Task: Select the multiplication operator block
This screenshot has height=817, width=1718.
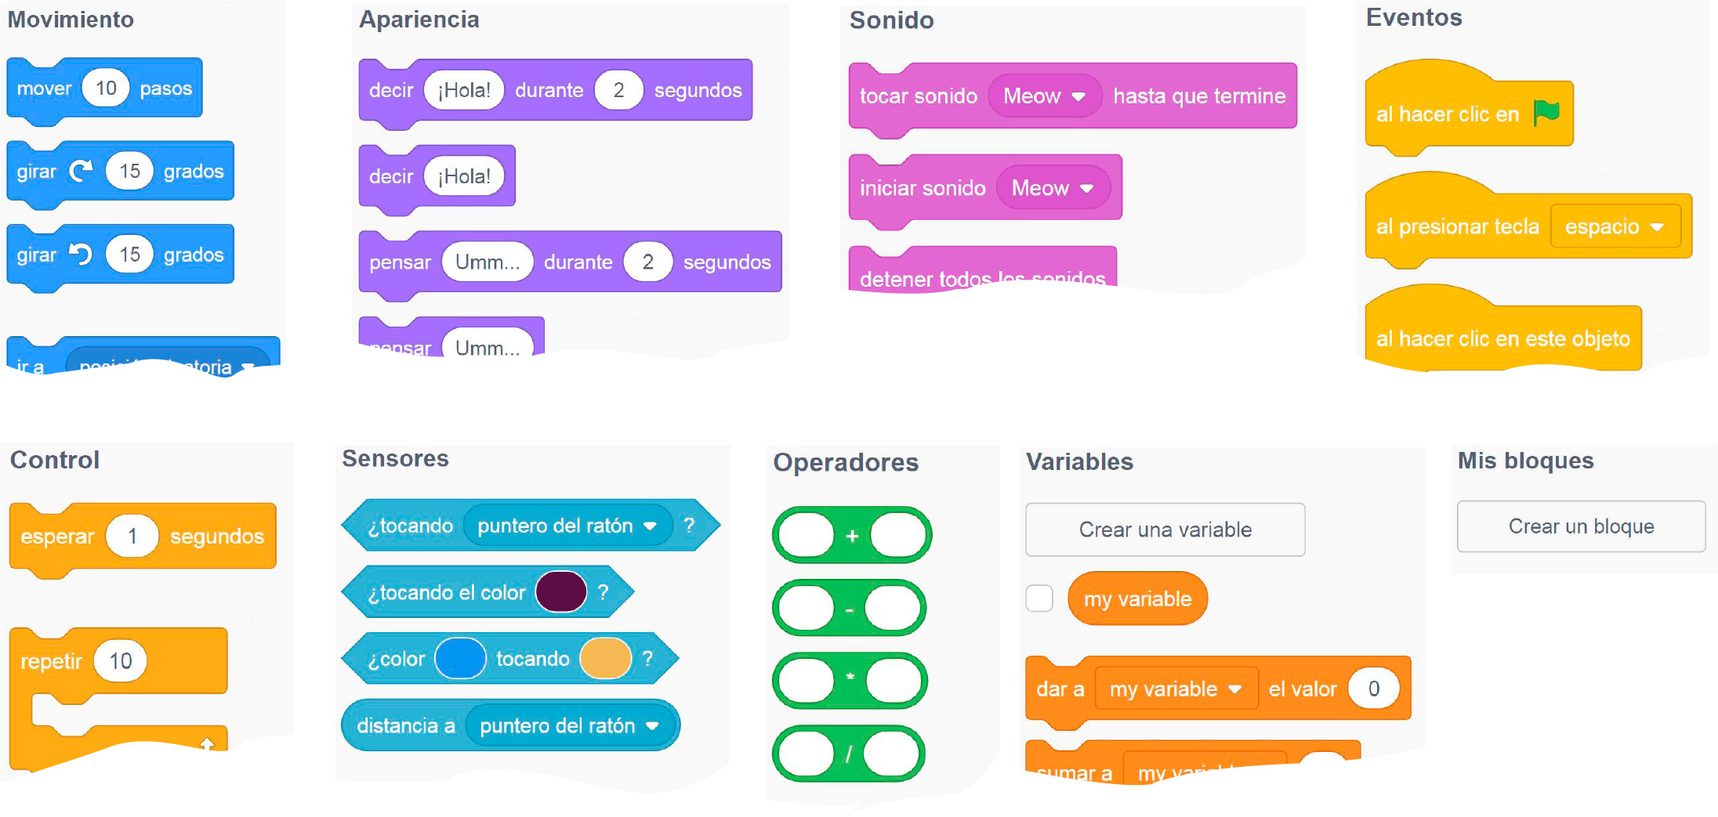Action: (x=850, y=678)
